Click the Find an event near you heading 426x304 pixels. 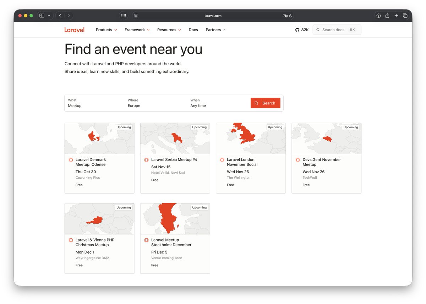[133, 49]
